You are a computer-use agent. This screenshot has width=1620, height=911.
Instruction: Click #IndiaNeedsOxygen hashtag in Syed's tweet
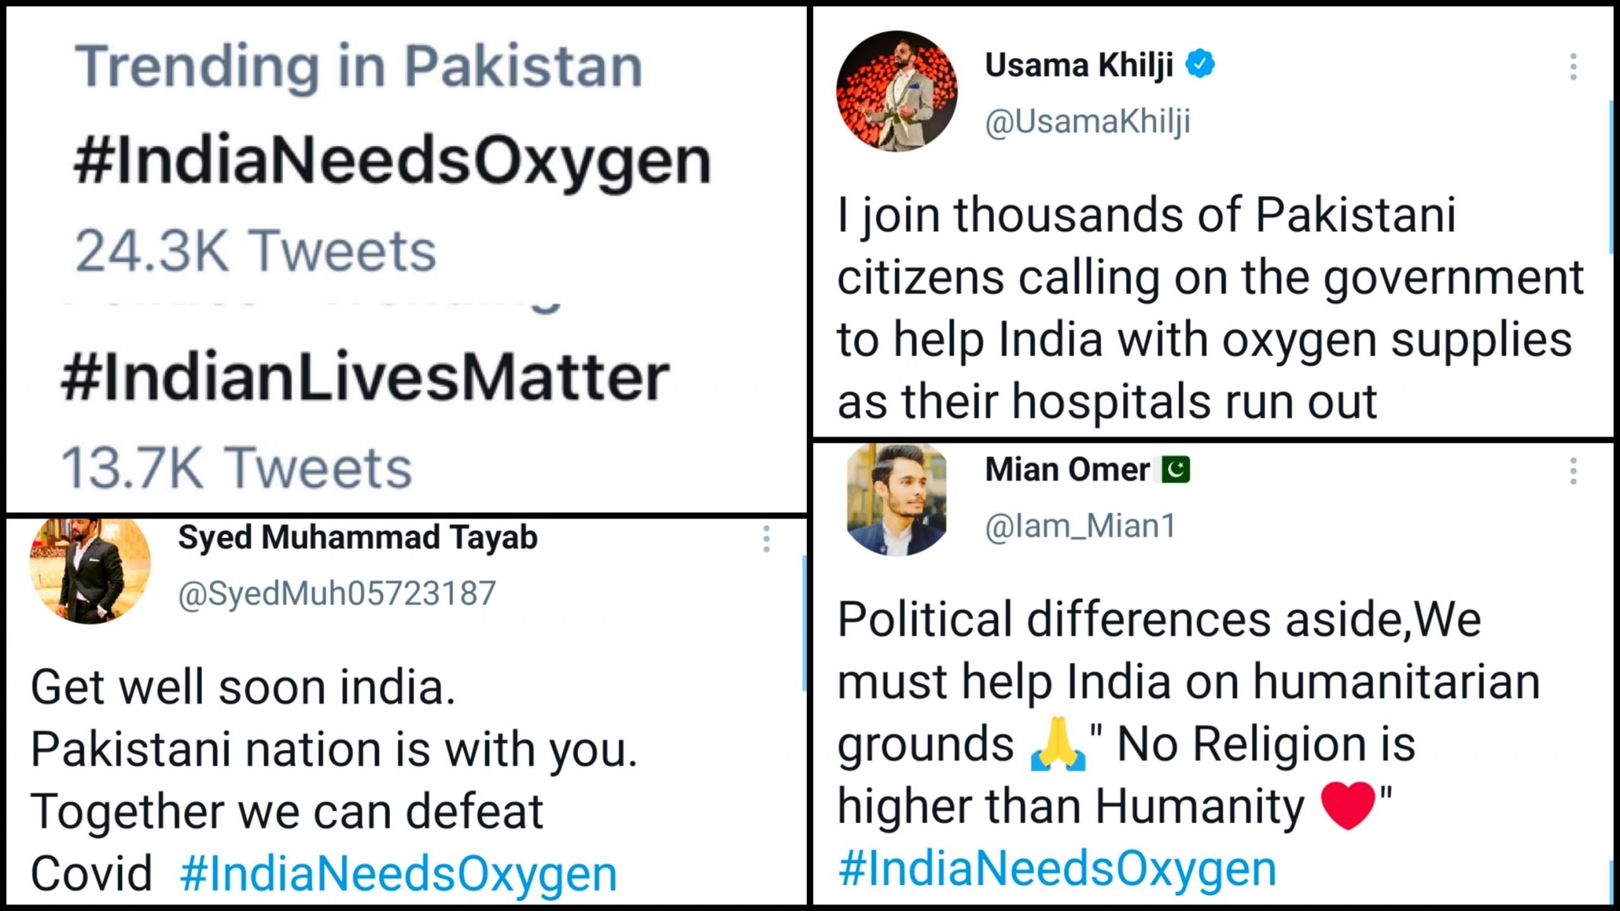pyautogui.click(x=398, y=874)
